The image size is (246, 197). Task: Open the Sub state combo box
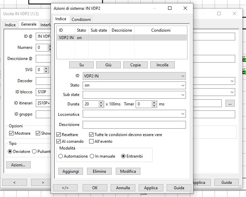tap(134, 95)
